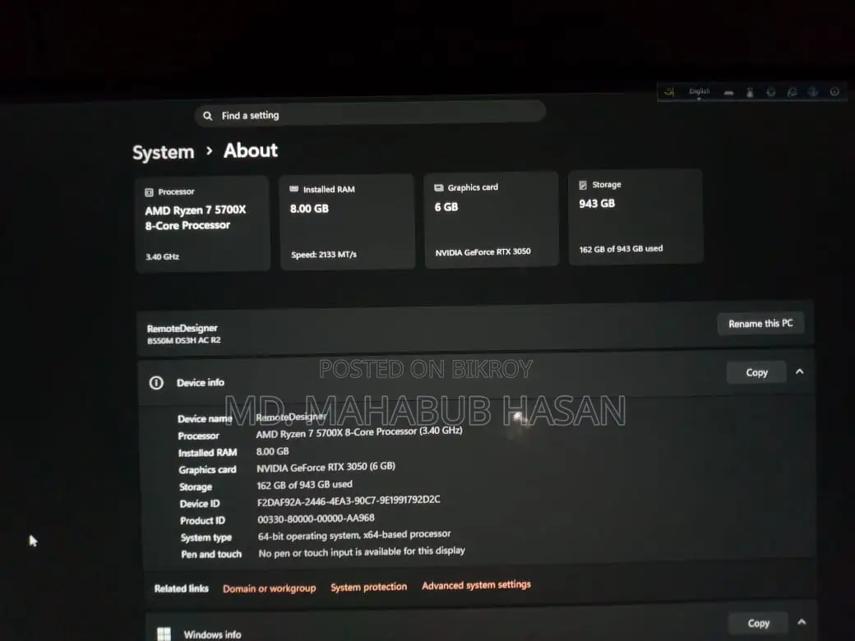This screenshot has height=641, width=855.
Task: Click the Installed RAM icon on the card
Action: [294, 188]
